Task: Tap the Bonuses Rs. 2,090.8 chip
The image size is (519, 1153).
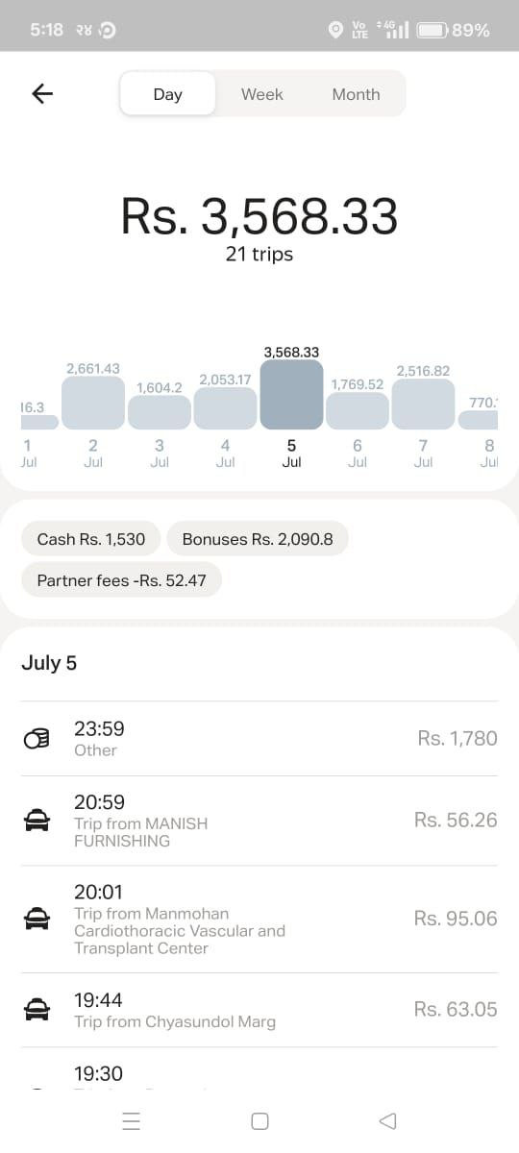Action: tap(258, 539)
